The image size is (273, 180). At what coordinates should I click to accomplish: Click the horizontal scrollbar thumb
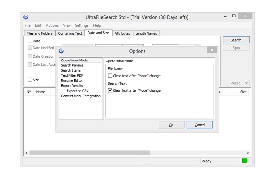pyautogui.click(x=90, y=153)
